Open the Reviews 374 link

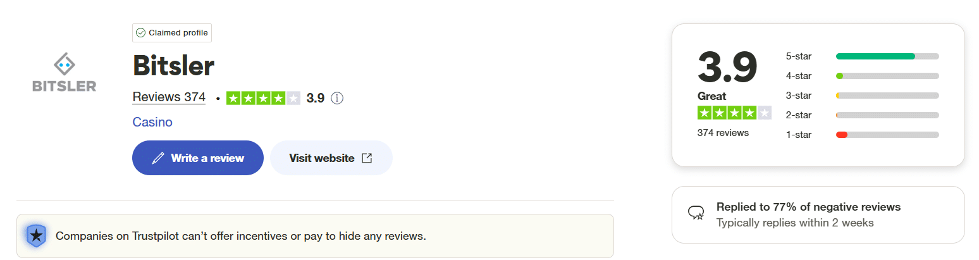tap(169, 97)
